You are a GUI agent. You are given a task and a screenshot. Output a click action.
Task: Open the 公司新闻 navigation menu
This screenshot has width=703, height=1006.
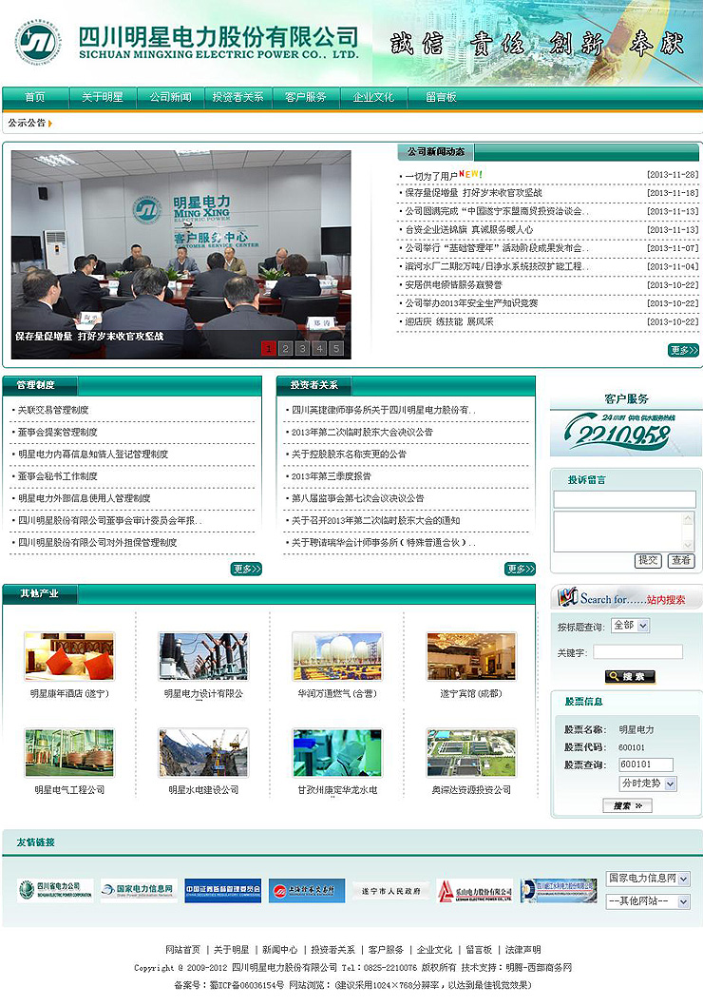coord(170,97)
